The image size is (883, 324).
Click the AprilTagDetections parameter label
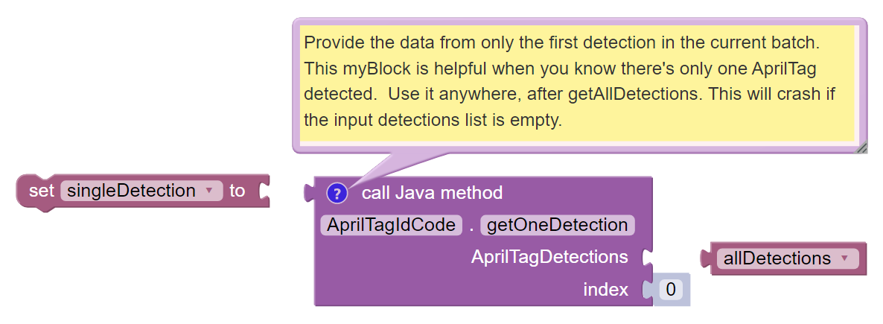click(x=549, y=257)
